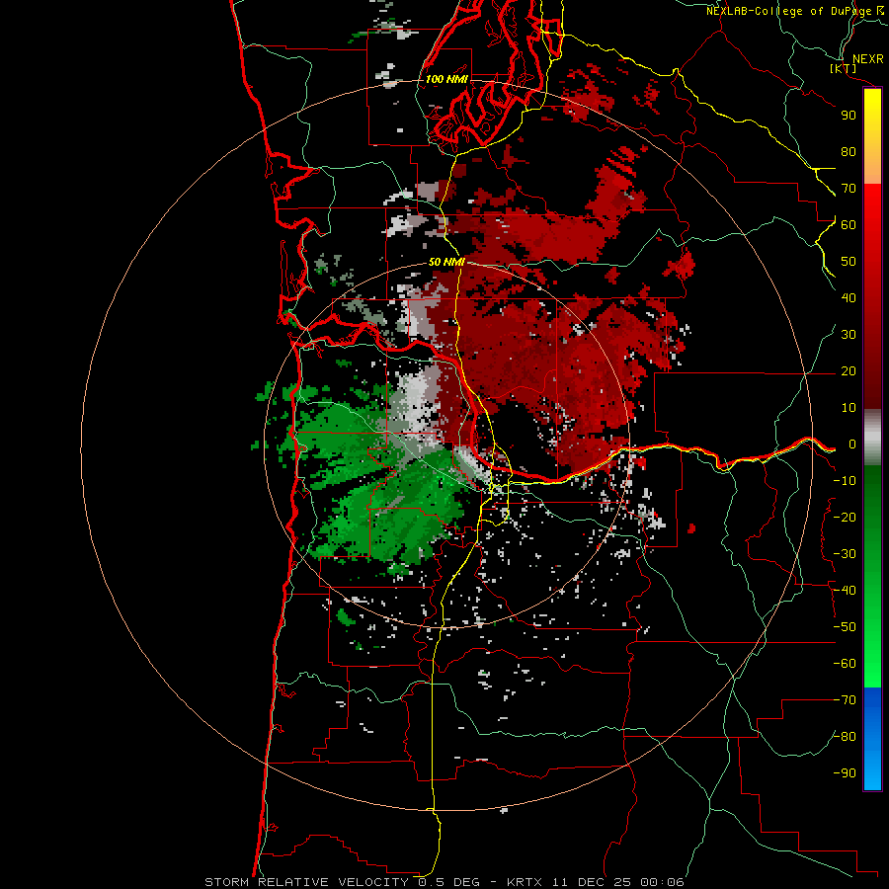Click the "50" scale value

pyautogui.click(x=849, y=262)
